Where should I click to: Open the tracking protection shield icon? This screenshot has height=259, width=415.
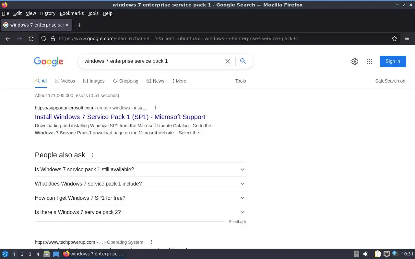click(44, 39)
